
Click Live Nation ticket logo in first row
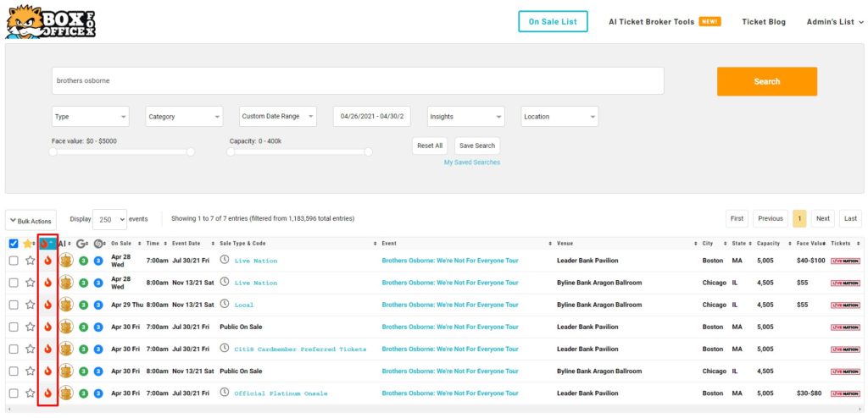pyautogui.click(x=844, y=261)
